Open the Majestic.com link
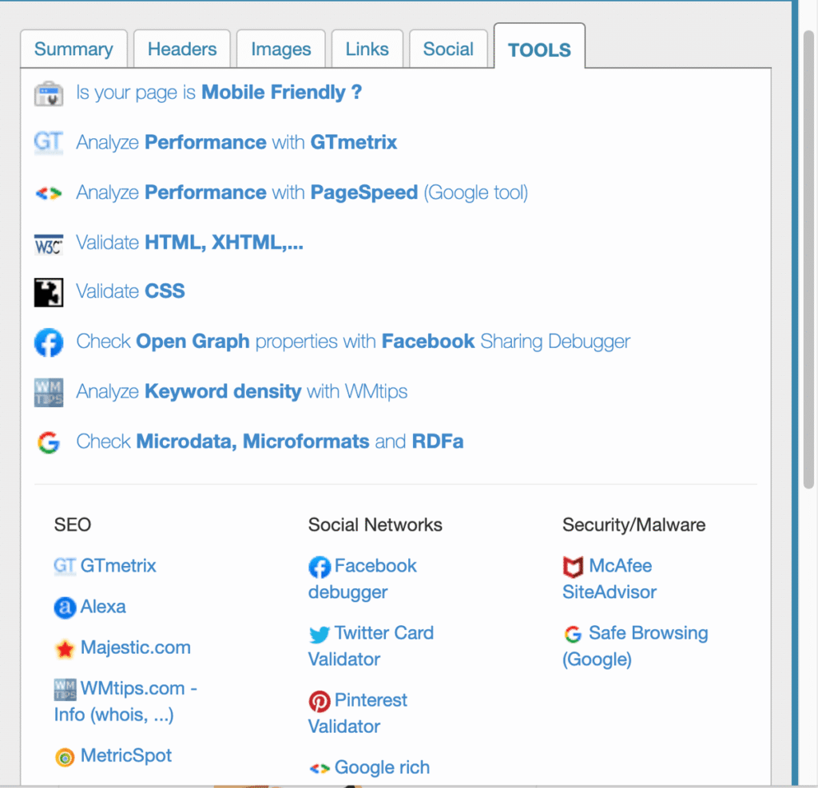This screenshot has height=788, width=818. coord(136,647)
